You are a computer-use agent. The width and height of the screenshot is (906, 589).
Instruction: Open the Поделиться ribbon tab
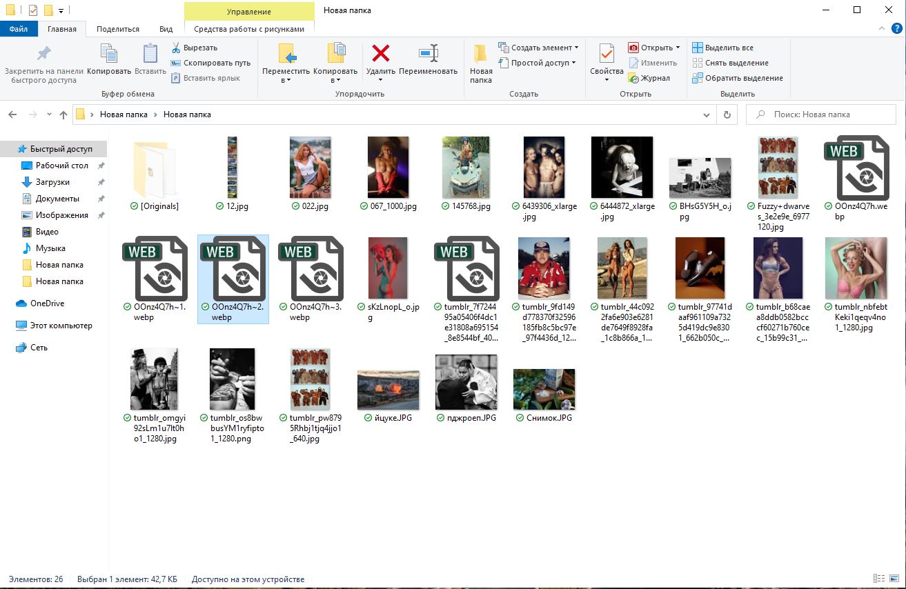click(118, 29)
